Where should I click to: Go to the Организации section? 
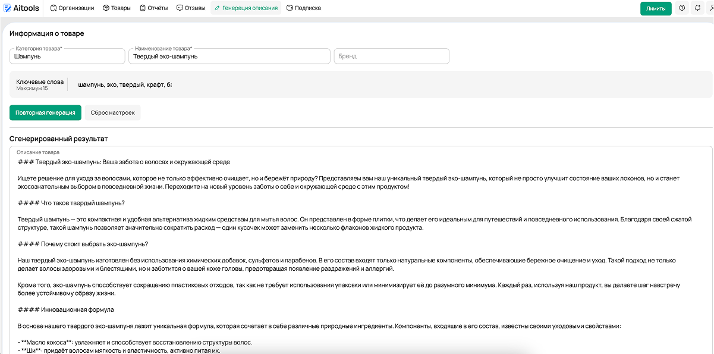(72, 8)
